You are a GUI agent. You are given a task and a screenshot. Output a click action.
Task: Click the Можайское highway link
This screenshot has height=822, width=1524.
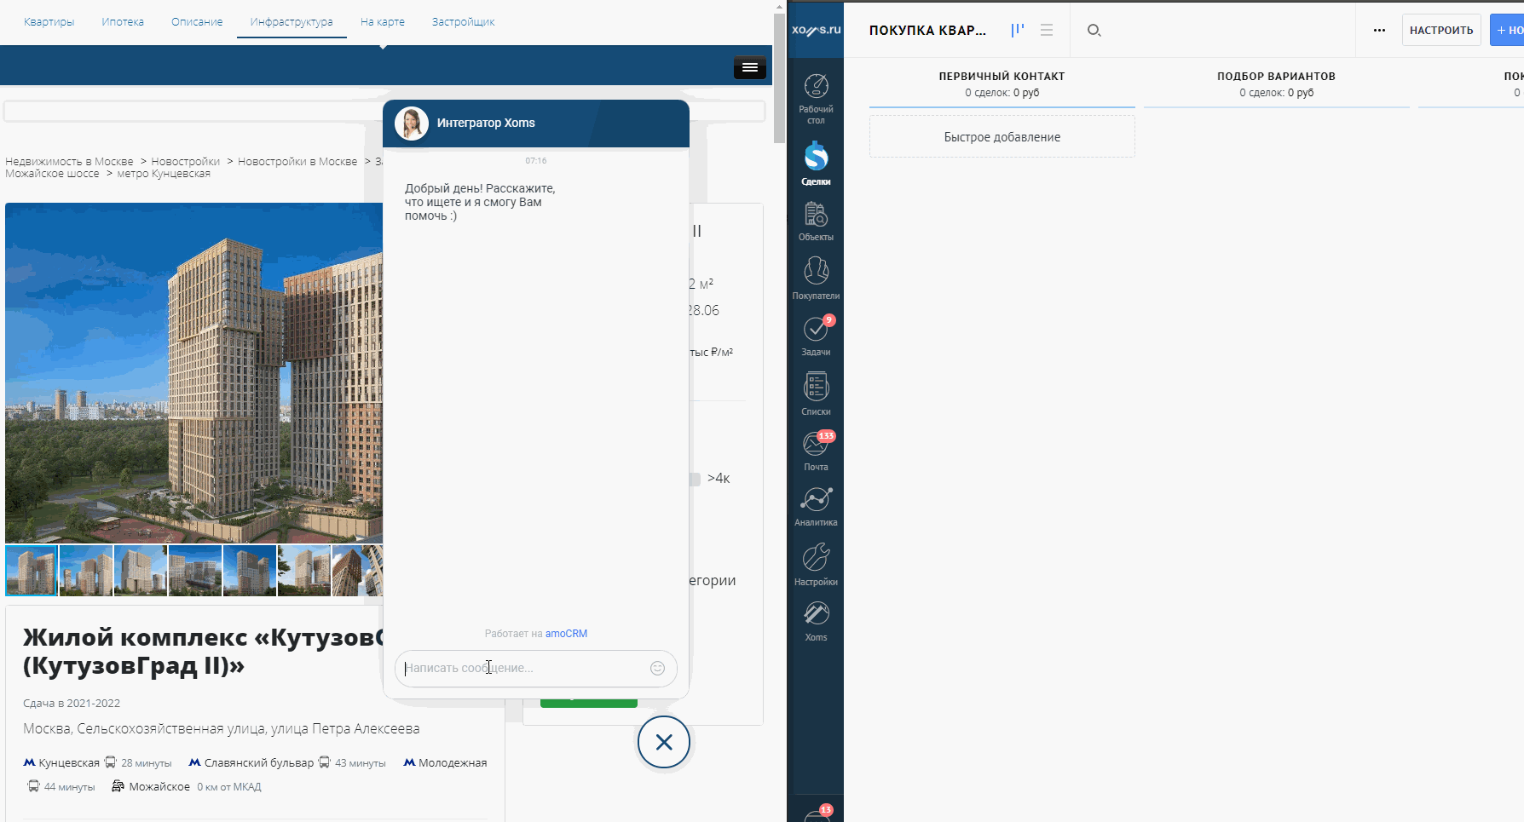click(x=159, y=787)
